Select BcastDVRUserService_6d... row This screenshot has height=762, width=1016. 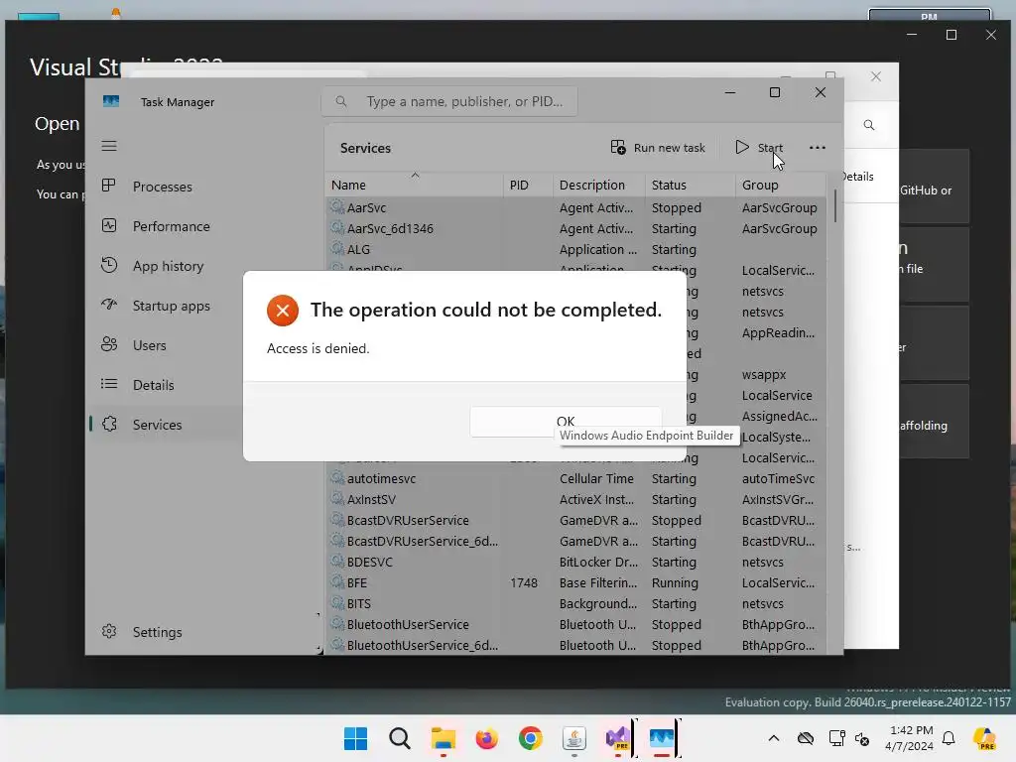pyautogui.click(x=576, y=541)
